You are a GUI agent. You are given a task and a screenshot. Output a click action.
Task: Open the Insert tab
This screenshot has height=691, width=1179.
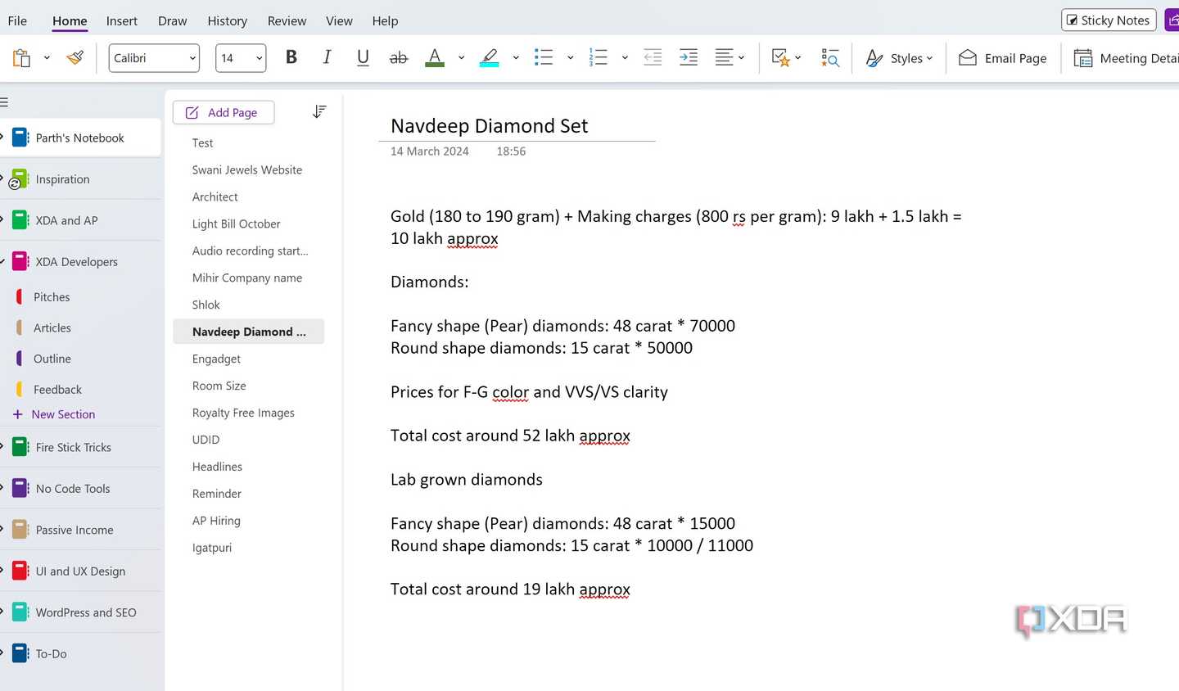(x=122, y=20)
